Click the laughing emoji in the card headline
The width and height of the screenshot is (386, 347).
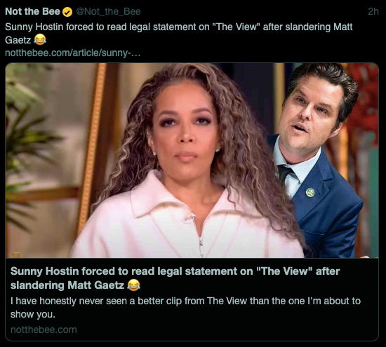[133, 285]
